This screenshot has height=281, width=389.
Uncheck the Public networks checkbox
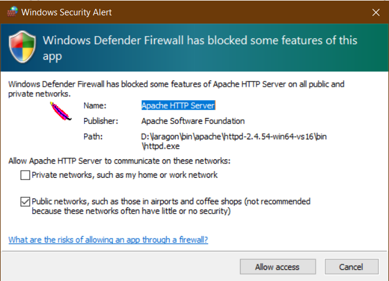coord(25,202)
